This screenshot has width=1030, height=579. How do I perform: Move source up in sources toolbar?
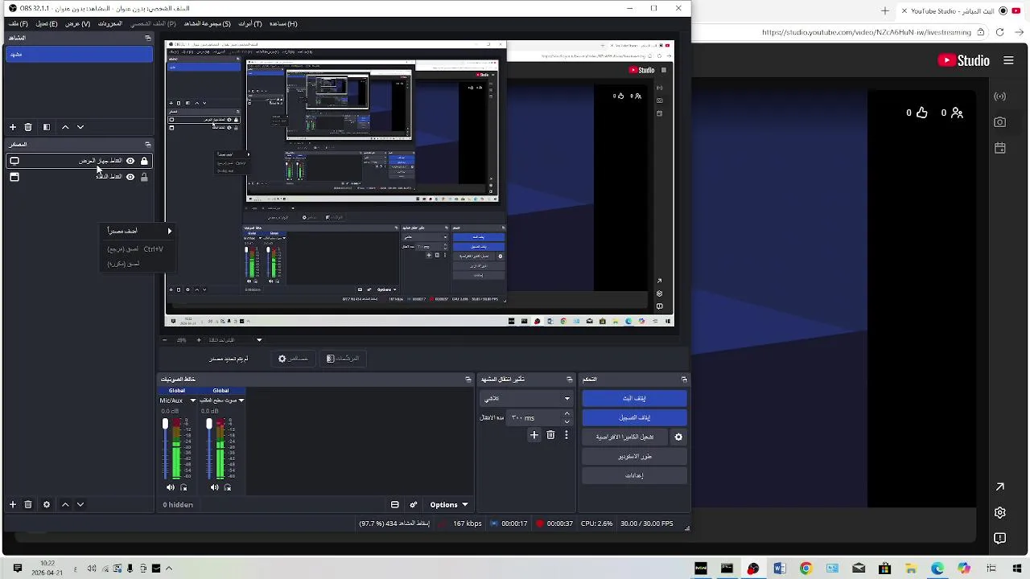point(66,504)
